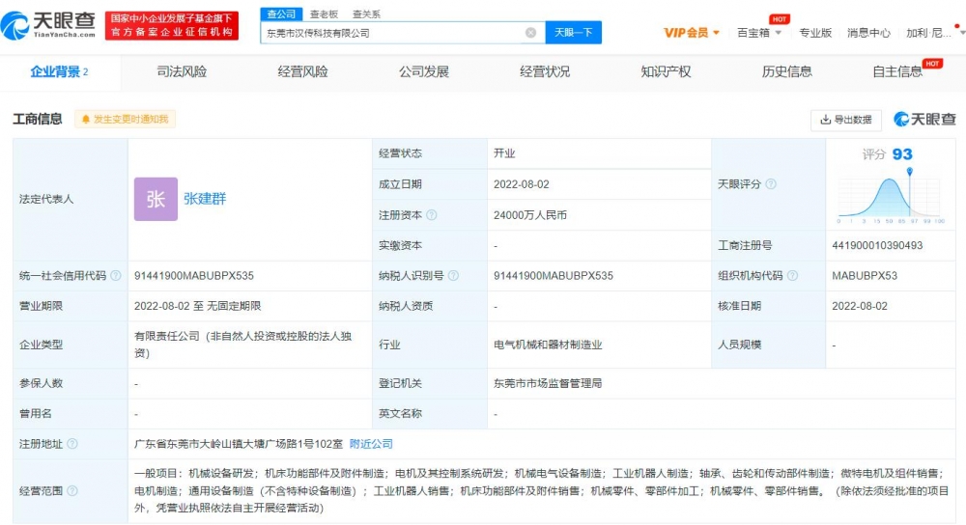Switch to the 司法风险 tab
The height and width of the screenshot is (525, 966).
[x=182, y=71]
